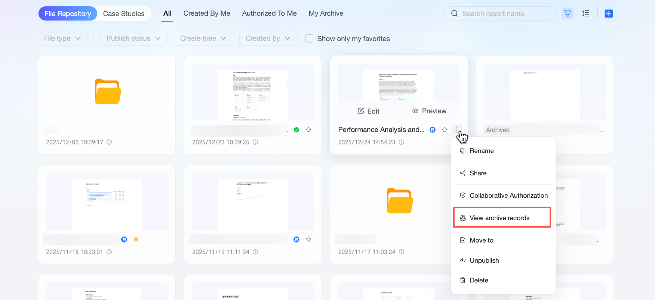
Task: Open the Publish status dropdown
Action: (x=134, y=38)
